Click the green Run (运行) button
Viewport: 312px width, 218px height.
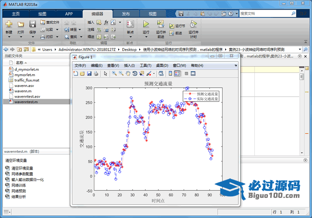click(146, 24)
